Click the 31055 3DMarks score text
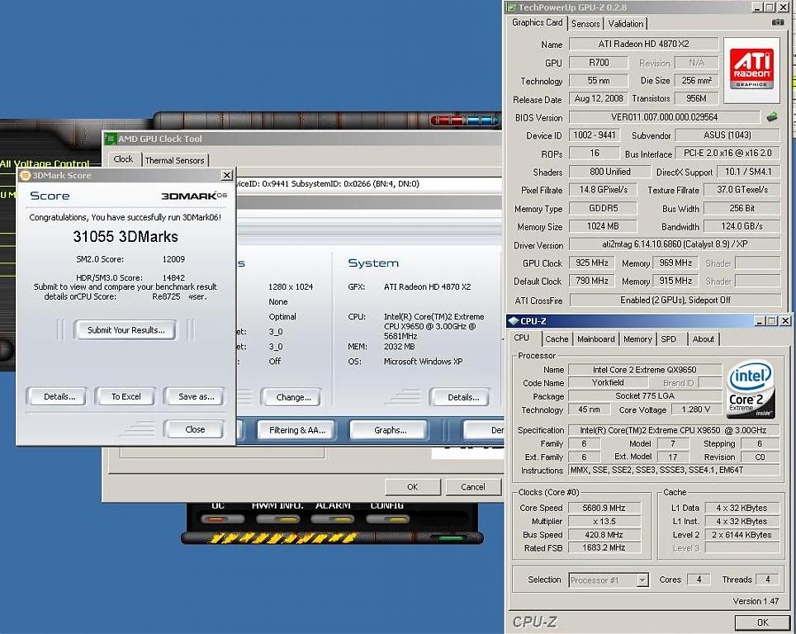The height and width of the screenshot is (634, 796). (x=126, y=237)
